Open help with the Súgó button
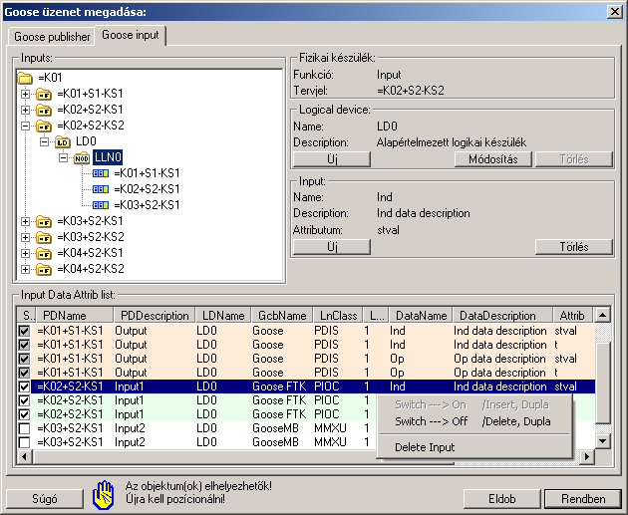The image size is (628, 515). [x=45, y=499]
